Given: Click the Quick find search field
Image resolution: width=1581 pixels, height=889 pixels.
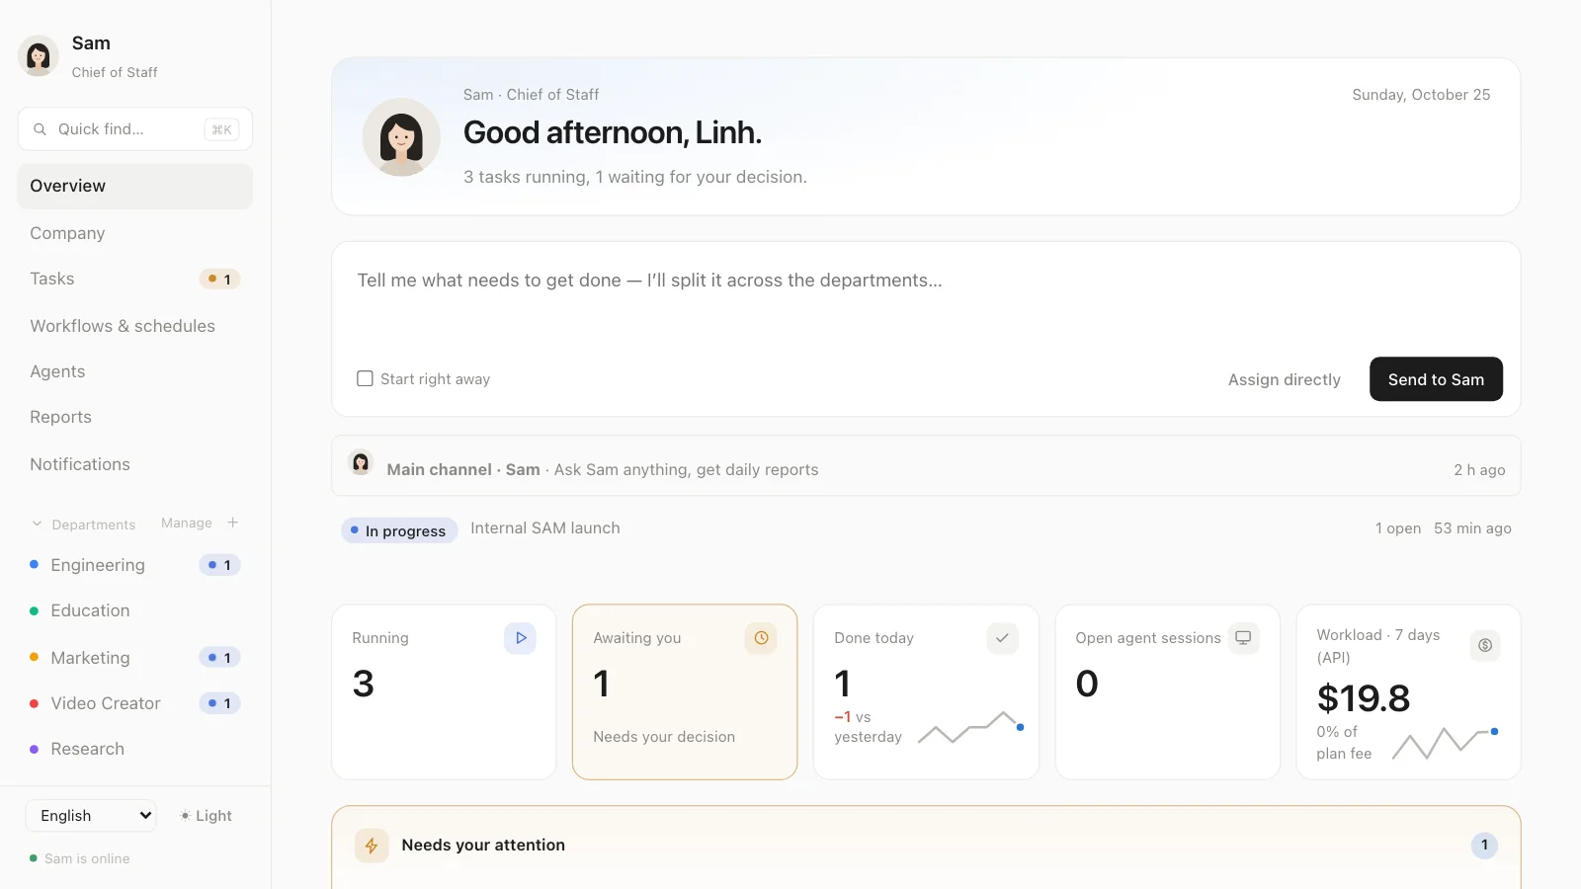Looking at the screenshot, I should pyautogui.click(x=135, y=129).
